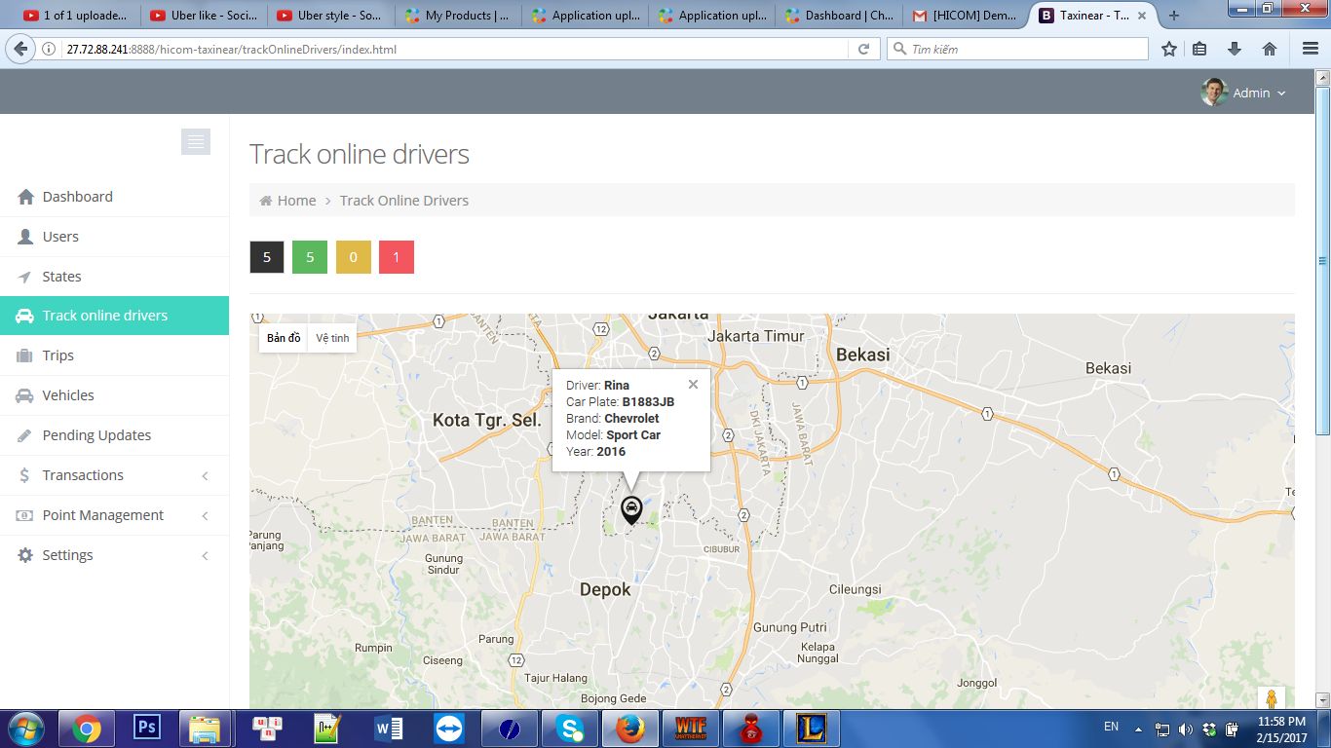Click the Pending Updates pencil icon
1331x748 pixels.
(x=25, y=435)
